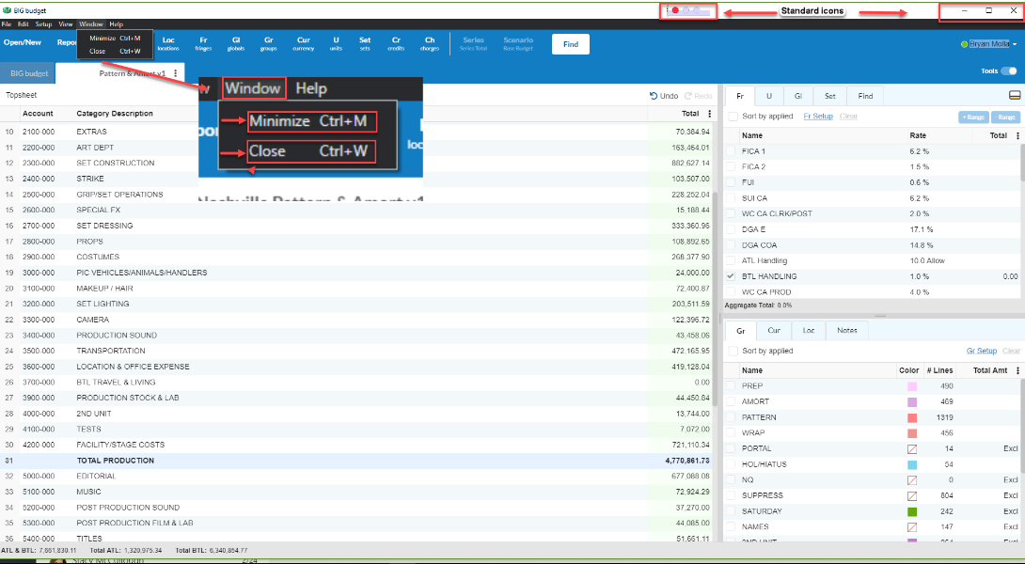Open the Loc locations toolbar item
The height and width of the screenshot is (564, 1025).
click(x=168, y=44)
